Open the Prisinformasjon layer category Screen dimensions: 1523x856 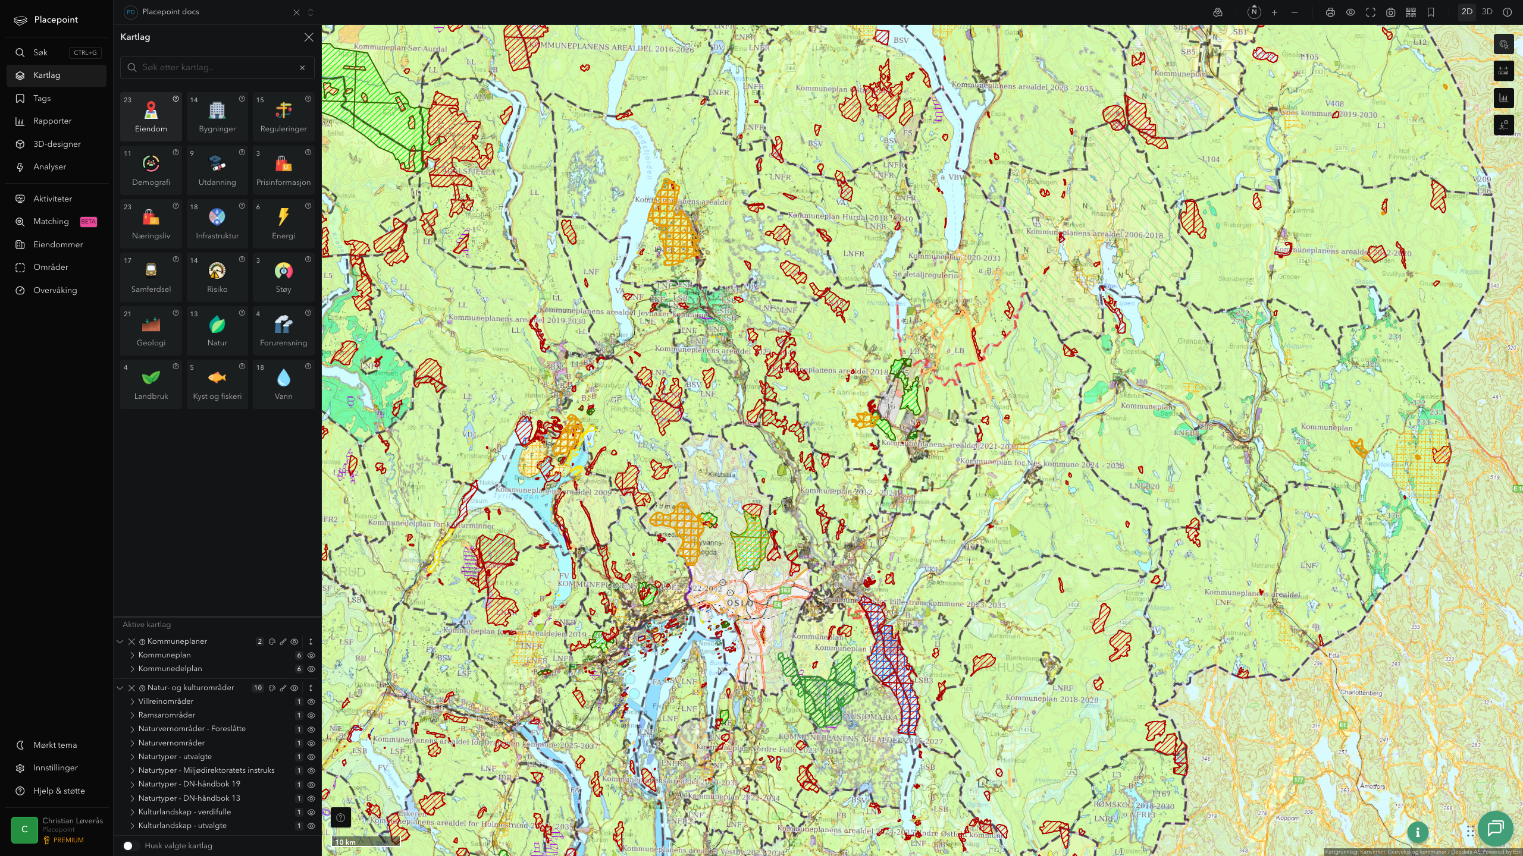[x=283, y=169]
